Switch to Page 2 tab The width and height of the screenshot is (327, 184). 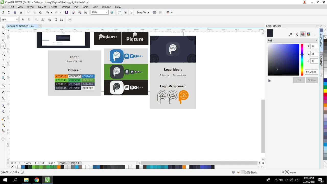pos(63,163)
